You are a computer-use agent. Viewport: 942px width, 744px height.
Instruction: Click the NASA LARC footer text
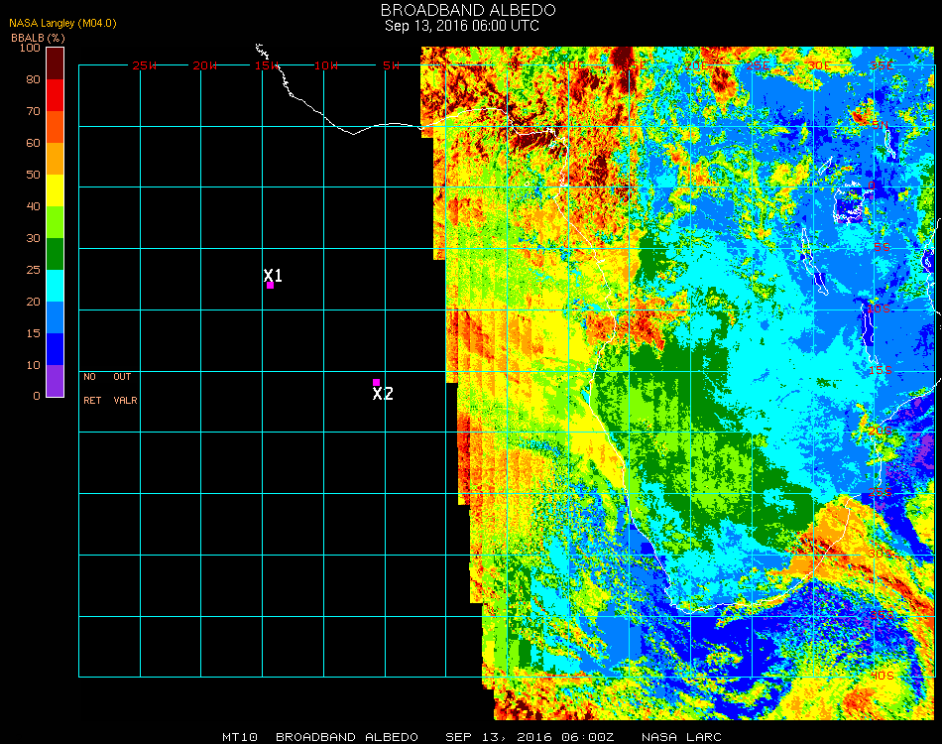(681, 737)
